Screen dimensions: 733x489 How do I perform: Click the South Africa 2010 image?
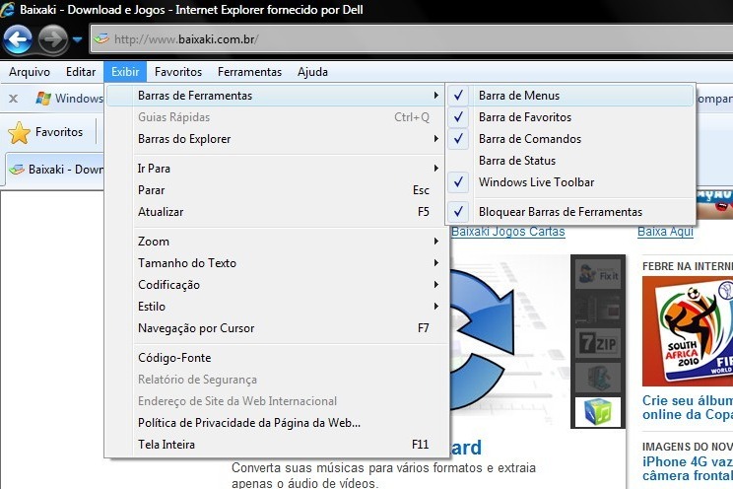[688, 331]
